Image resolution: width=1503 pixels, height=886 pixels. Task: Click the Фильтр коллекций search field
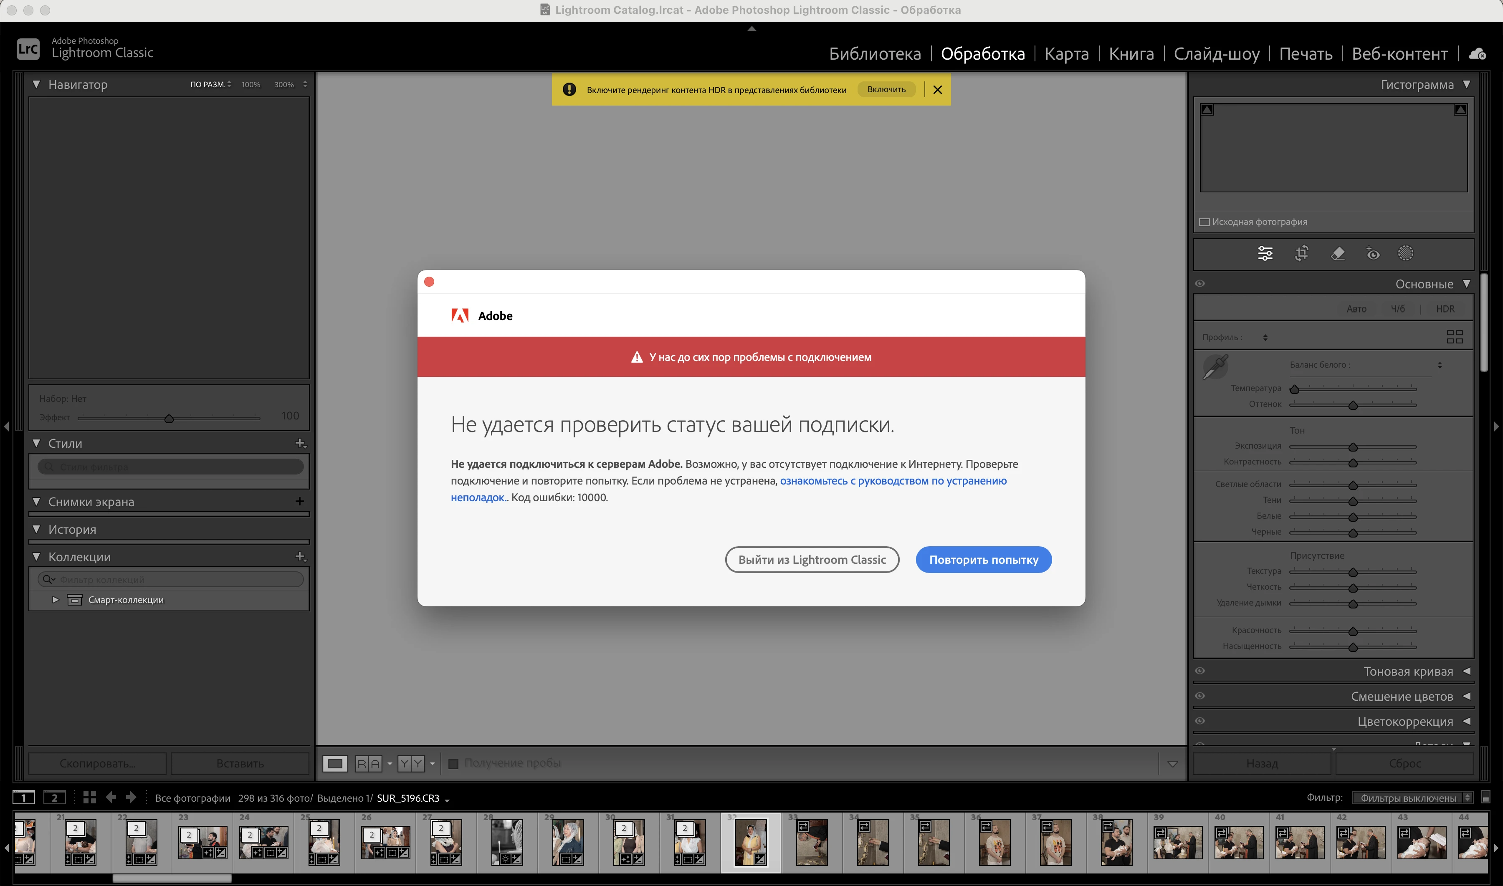(171, 580)
